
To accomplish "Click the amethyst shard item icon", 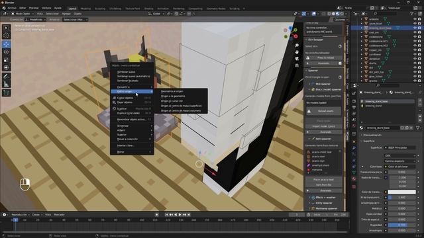I will [309, 165].
